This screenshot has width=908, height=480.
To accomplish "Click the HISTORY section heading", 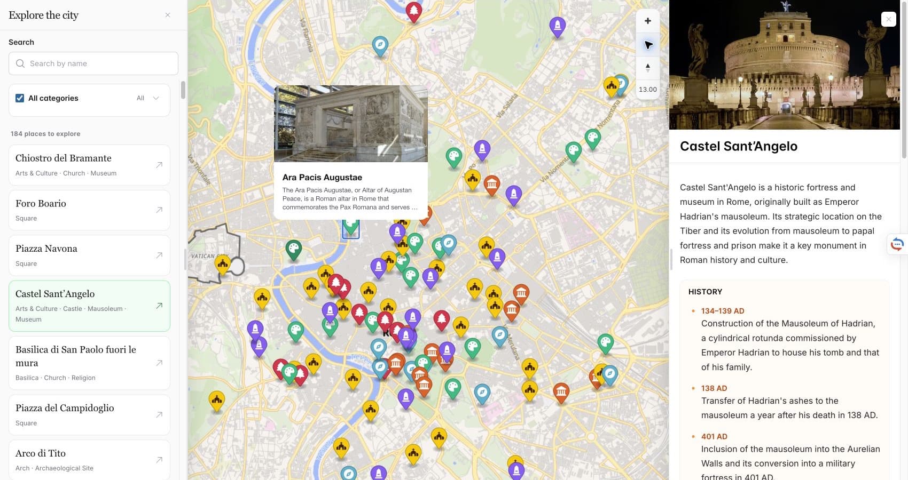I will (705, 292).
